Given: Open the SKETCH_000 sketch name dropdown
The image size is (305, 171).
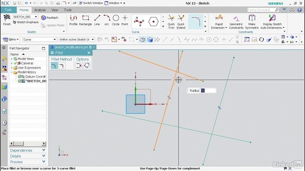Looking at the screenshot, I should coord(36,17).
